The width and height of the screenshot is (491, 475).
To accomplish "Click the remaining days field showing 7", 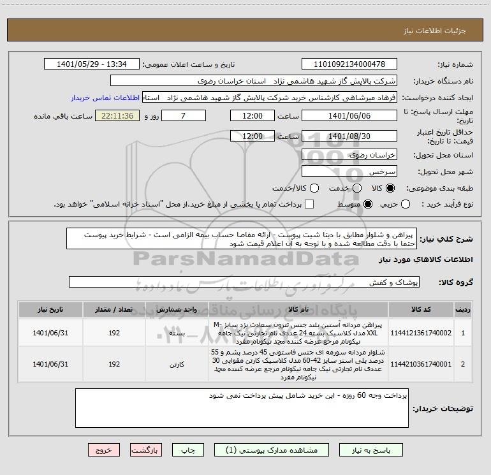I will [184, 115].
